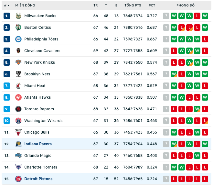Select the MIỀN ĐÔNG column header

[25, 5]
